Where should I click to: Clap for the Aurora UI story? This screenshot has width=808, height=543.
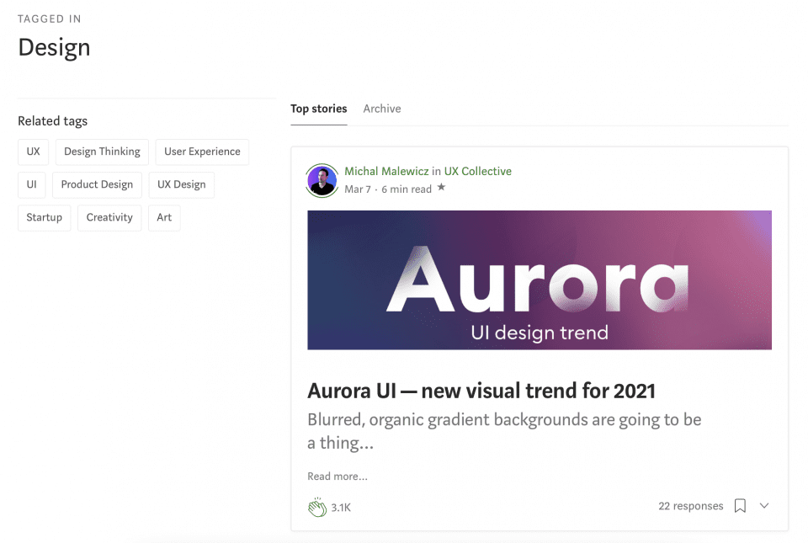[x=318, y=507]
